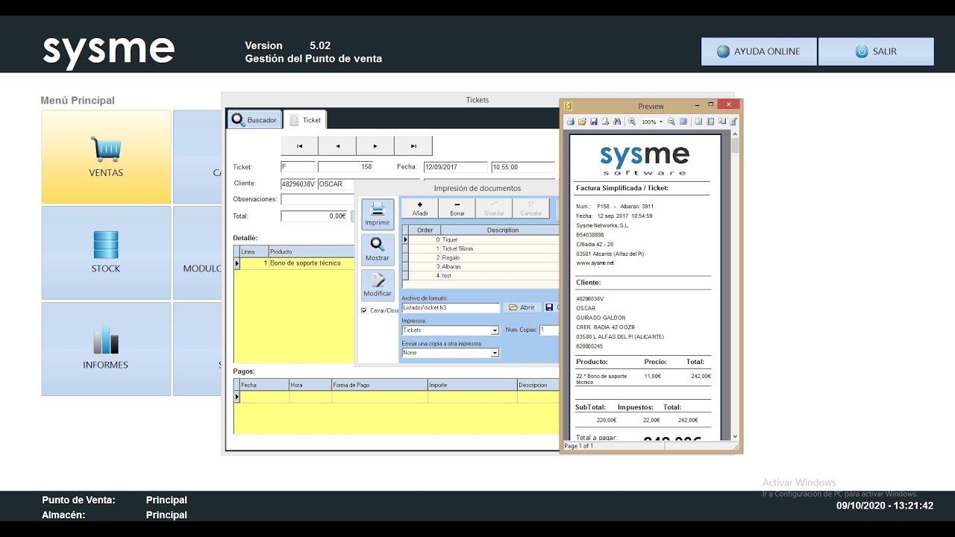This screenshot has height=537, width=955.
Task: Click the Abrir folder button
Action: tap(522, 307)
